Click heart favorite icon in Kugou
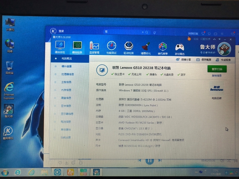The height and width of the screenshot is (179, 239). tap(60, 163)
